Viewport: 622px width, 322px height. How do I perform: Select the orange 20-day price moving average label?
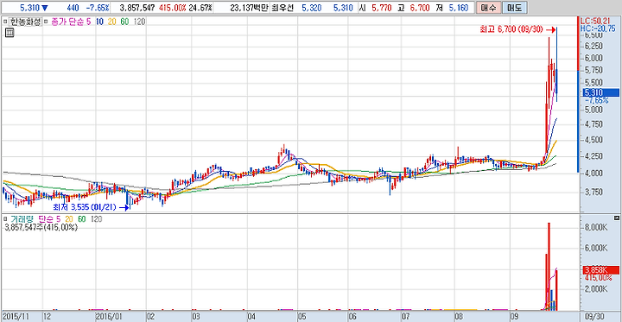[112, 22]
